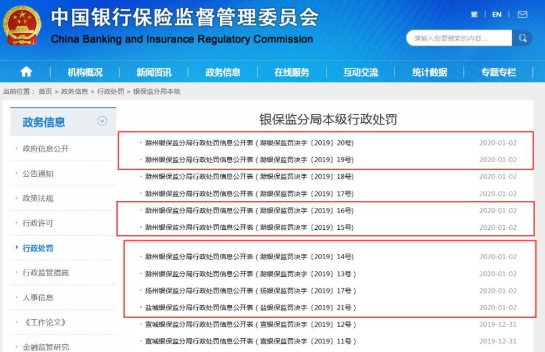Open 新闻资讯 menu
Screen dimensions: 545x352
pyautogui.click(x=154, y=73)
